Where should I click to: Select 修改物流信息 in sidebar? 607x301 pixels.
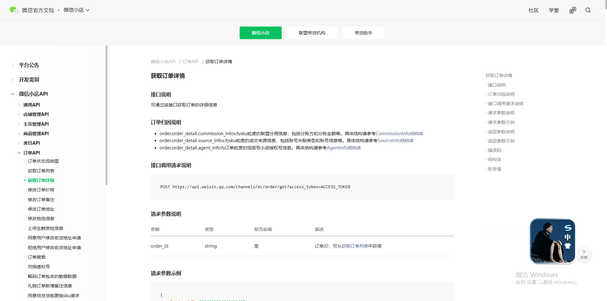41,219
